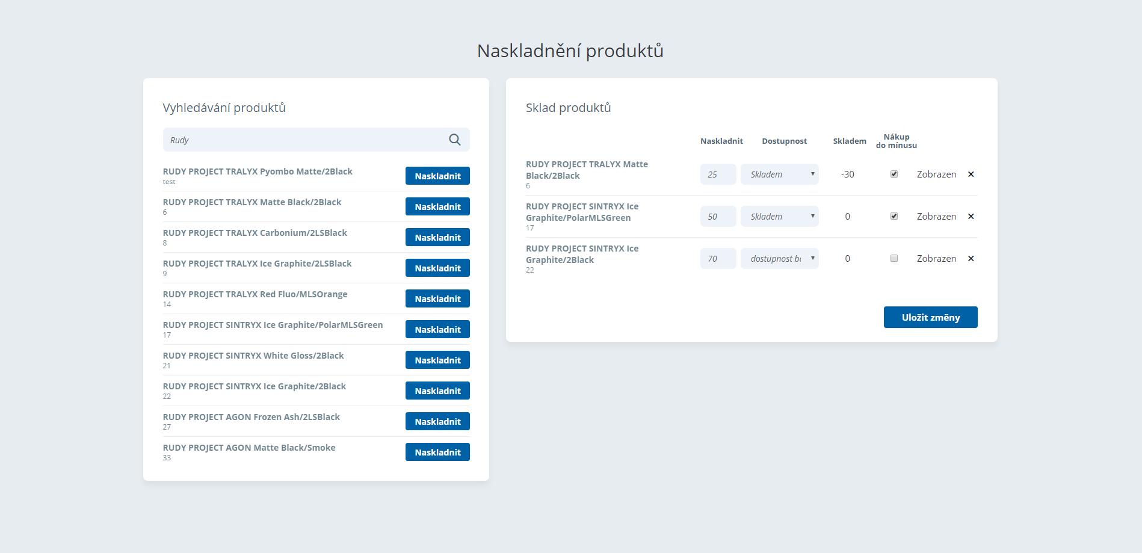Click Zobrazen status for SINTRYX PolarMLSGreen
Viewport: 1142px width, 553px height.
[936, 217]
